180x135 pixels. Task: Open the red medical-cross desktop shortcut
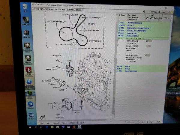click(29, 70)
